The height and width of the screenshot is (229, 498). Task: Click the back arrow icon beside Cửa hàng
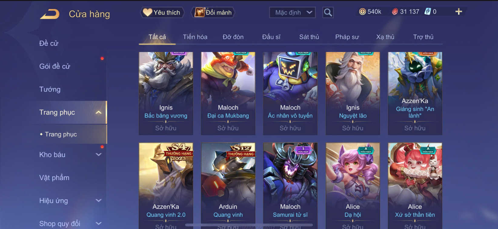click(50, 14)
